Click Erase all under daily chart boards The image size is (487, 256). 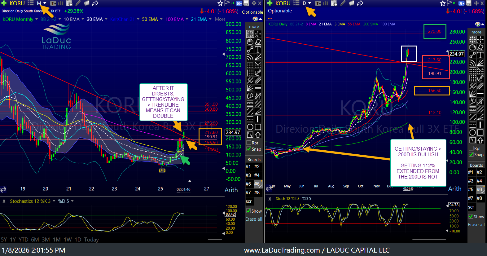(476, 225)
